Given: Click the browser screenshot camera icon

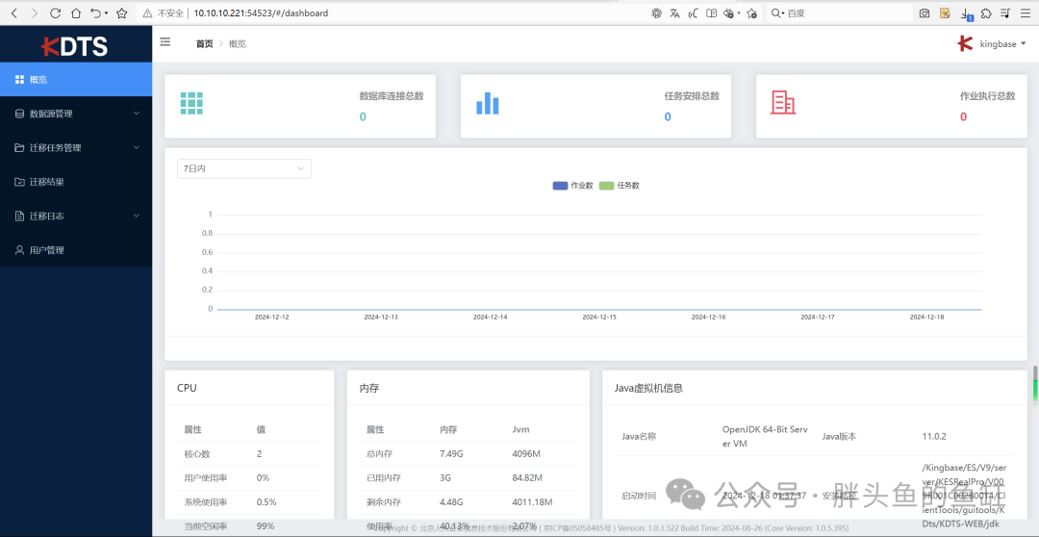Looking at the screenshot, I should (924, 13).
